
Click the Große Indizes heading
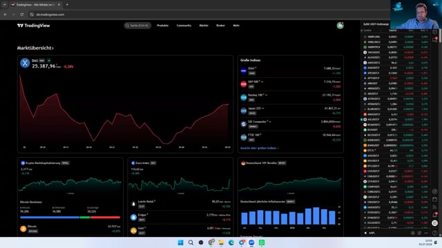click(250, 60)
